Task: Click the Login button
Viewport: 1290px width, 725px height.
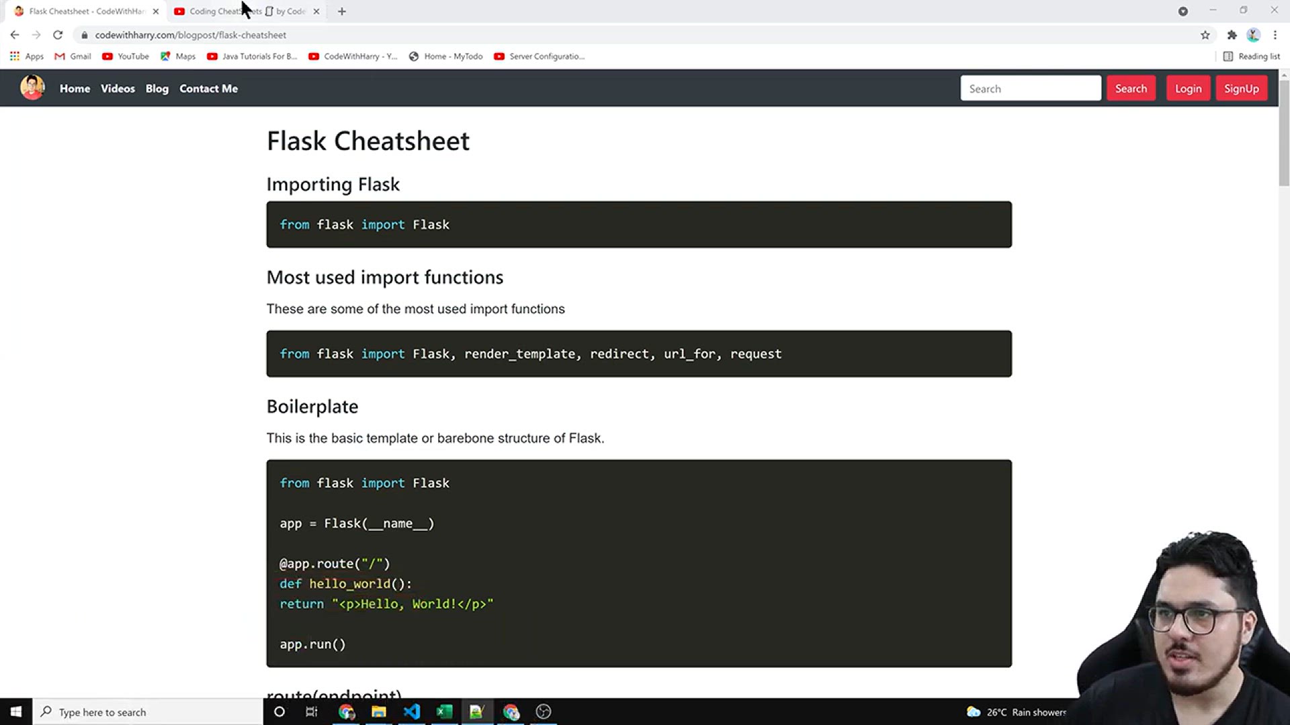Action: click(1188, 89)
